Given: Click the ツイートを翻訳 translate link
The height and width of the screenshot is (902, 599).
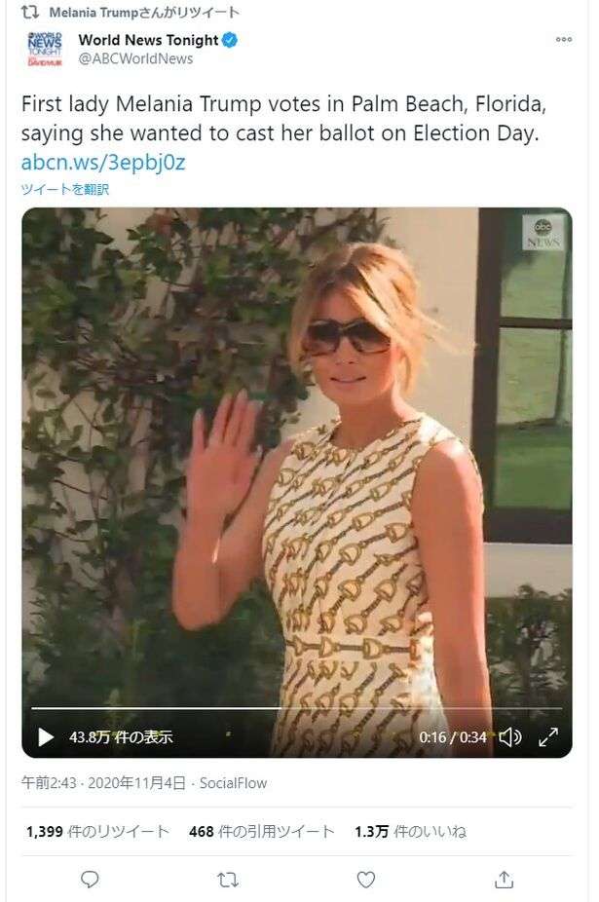Looking at the screenshot, I should pos(65,189).
